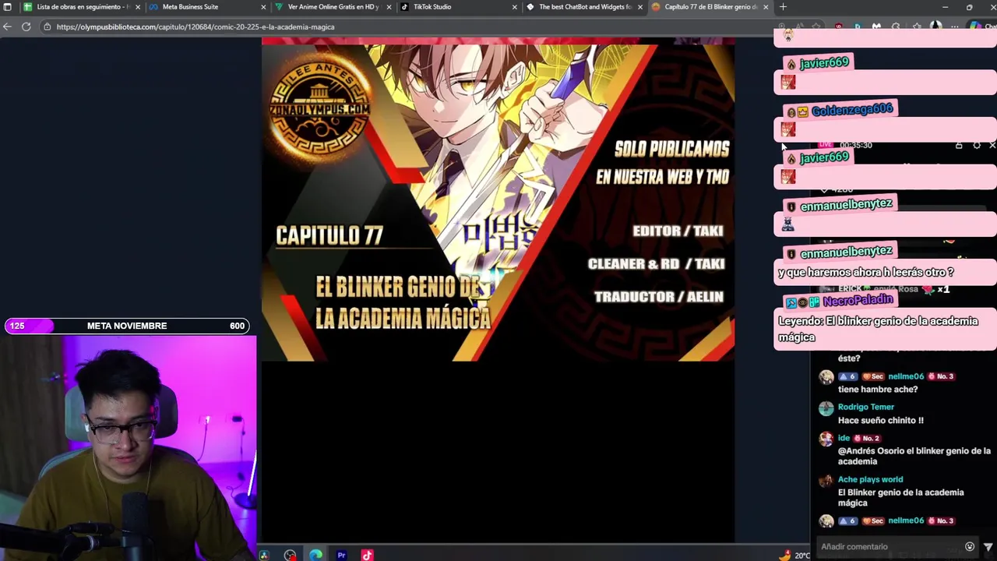Open TikTok app from taskbar
997x561 pixels.
tap(367, 555)
